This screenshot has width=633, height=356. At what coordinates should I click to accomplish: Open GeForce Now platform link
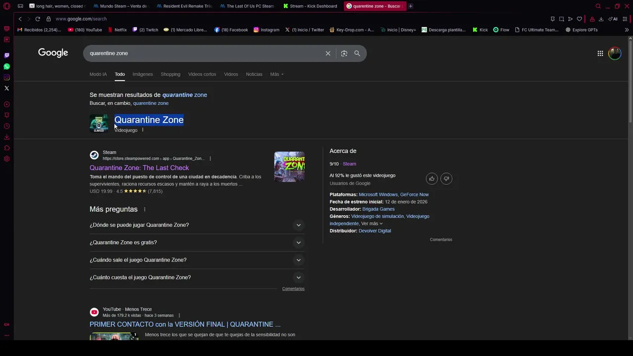414,195
